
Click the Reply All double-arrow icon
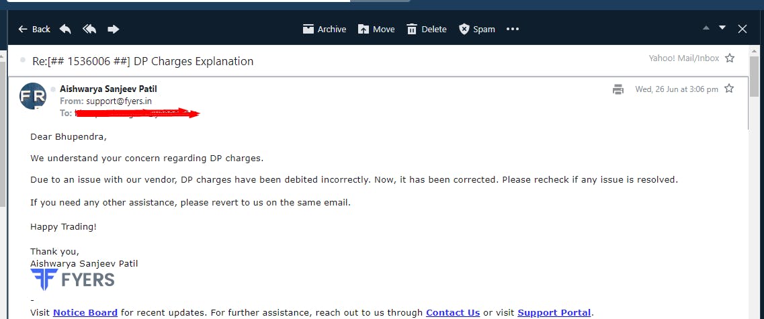(x=89, y=30)
